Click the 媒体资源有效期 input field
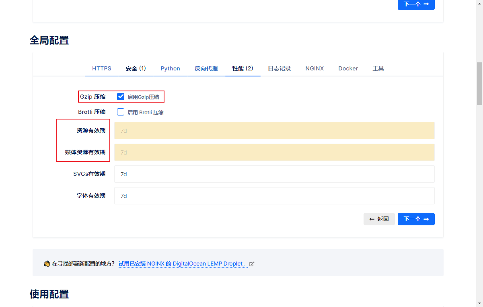 point(274,152)
